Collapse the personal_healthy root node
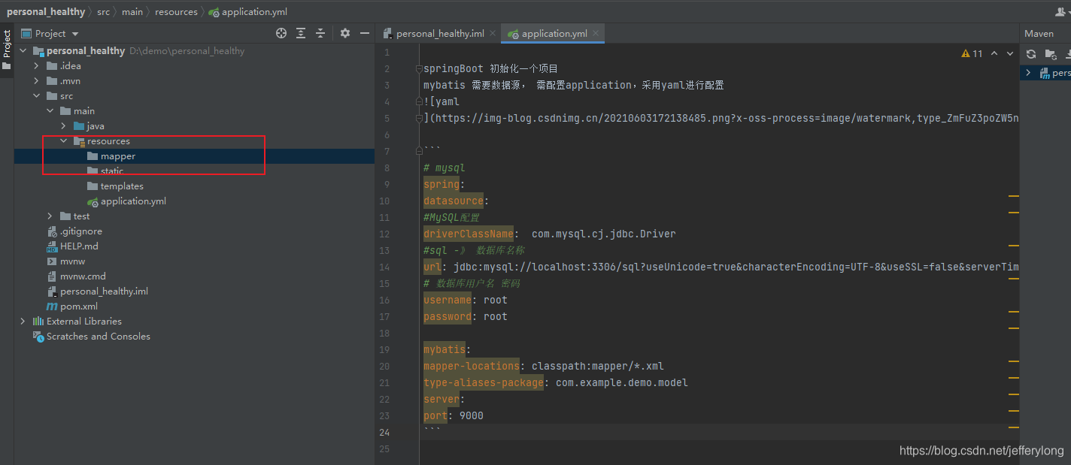Image resolution: width=1071 pixels, height=465 pixels. pos(23,51)
